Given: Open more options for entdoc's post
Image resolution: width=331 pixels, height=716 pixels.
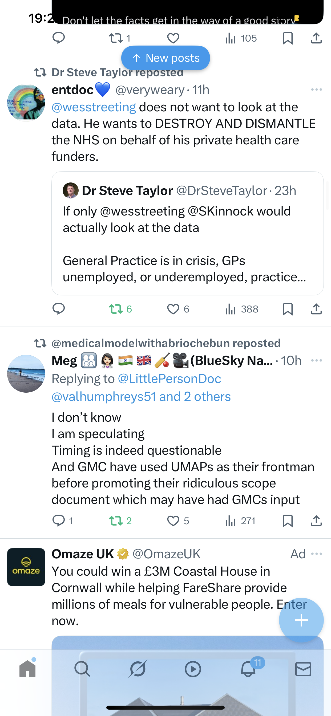Looking at the screenshot, I should [316, 90].
